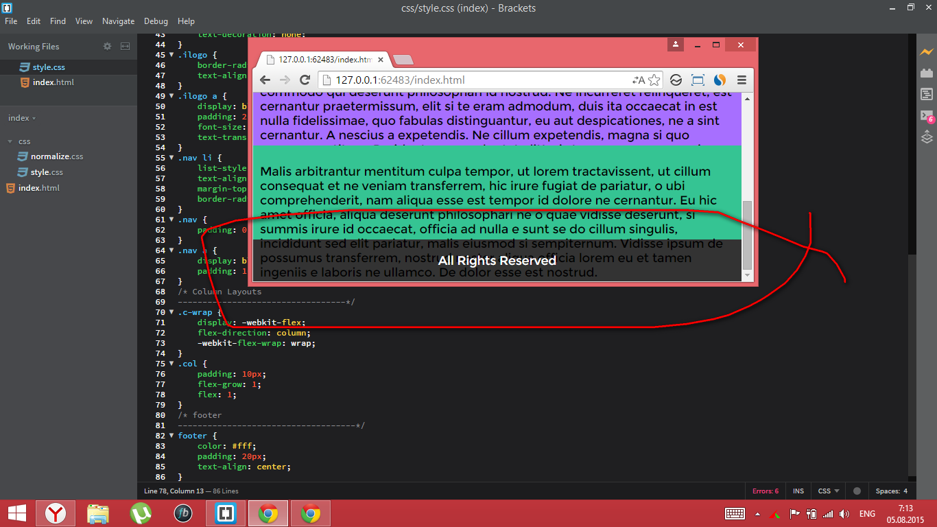Image resolution: width=937 pixels, height=527 pixels.
Task: Open the split-view icon next to the gear
Action: pos(125,46)
